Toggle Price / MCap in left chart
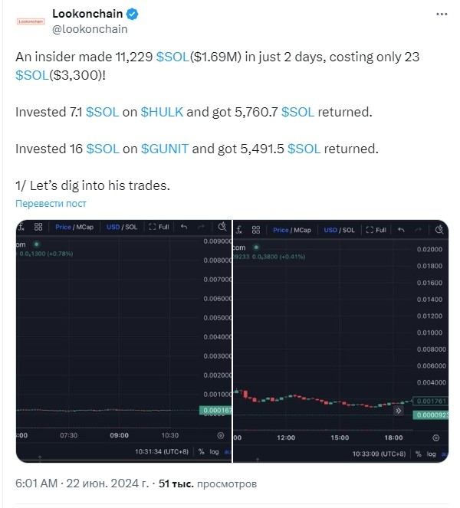This screenshot has height=508, width=460. pyautogui.click(x=74, y=227)
